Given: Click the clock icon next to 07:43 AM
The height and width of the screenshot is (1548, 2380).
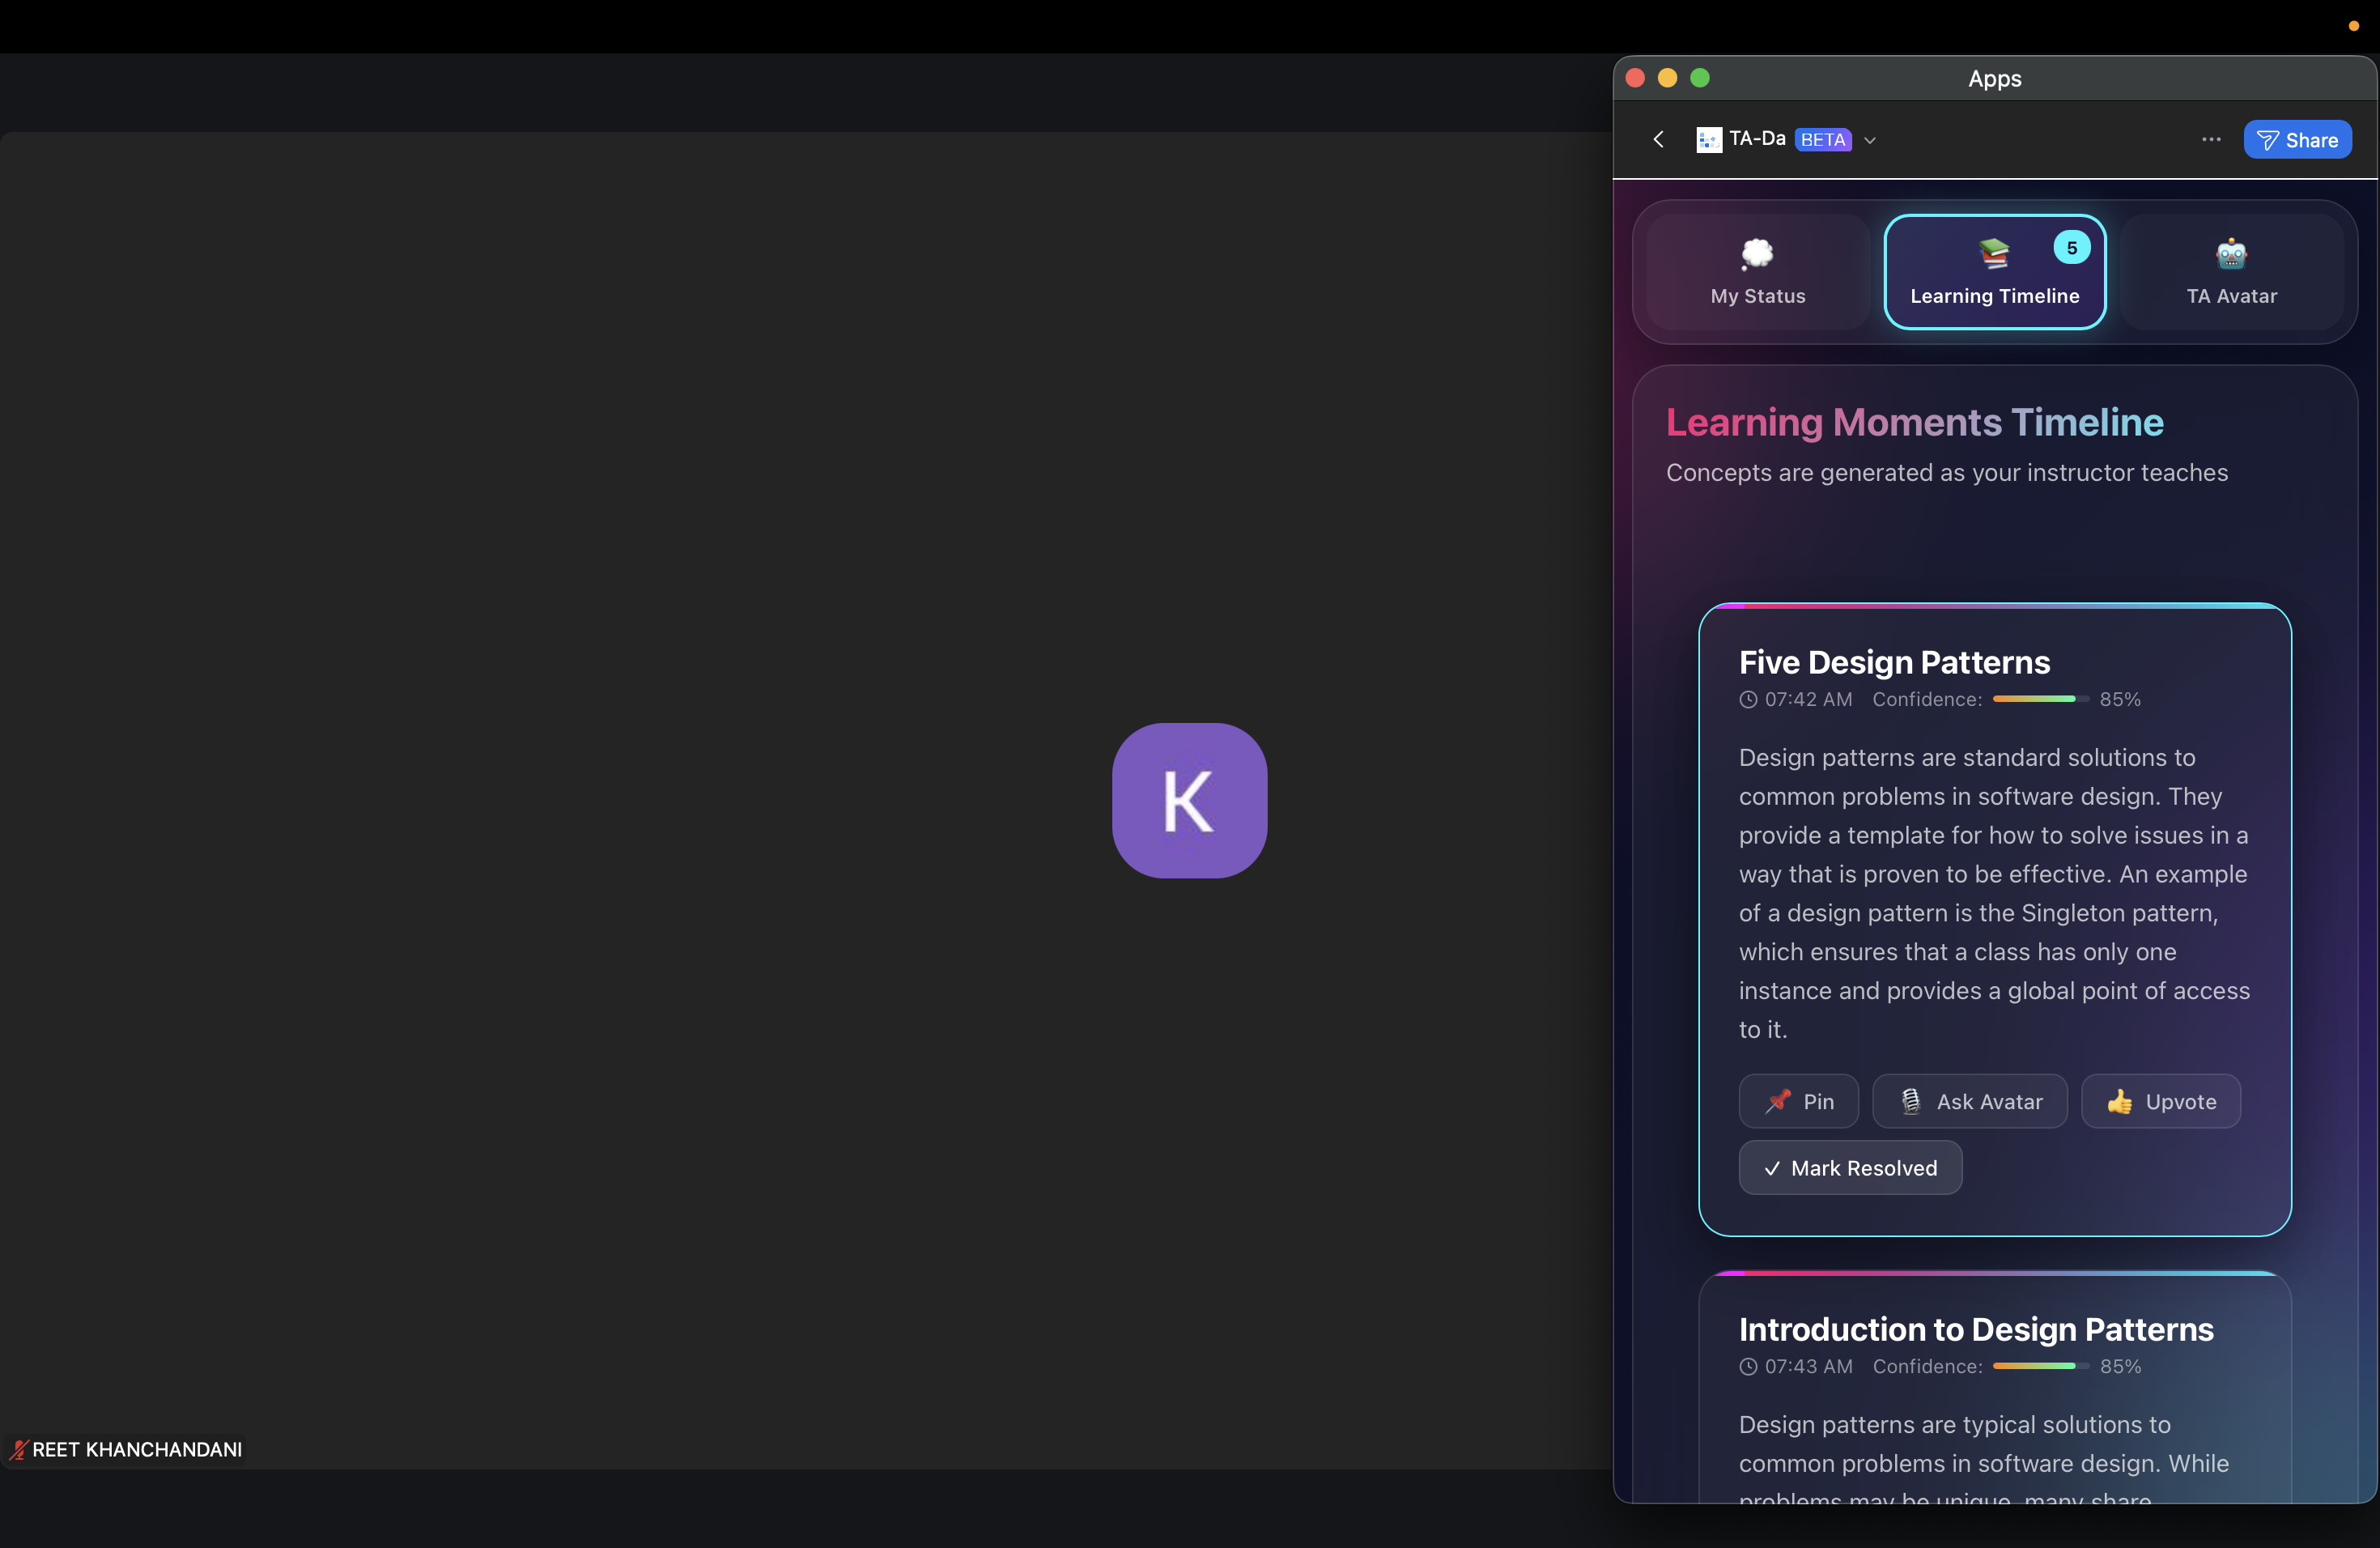Looking at the screenshot, I should coord(1748,1367).
